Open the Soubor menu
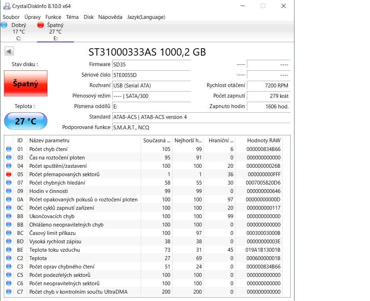 [x=11, y=17]
